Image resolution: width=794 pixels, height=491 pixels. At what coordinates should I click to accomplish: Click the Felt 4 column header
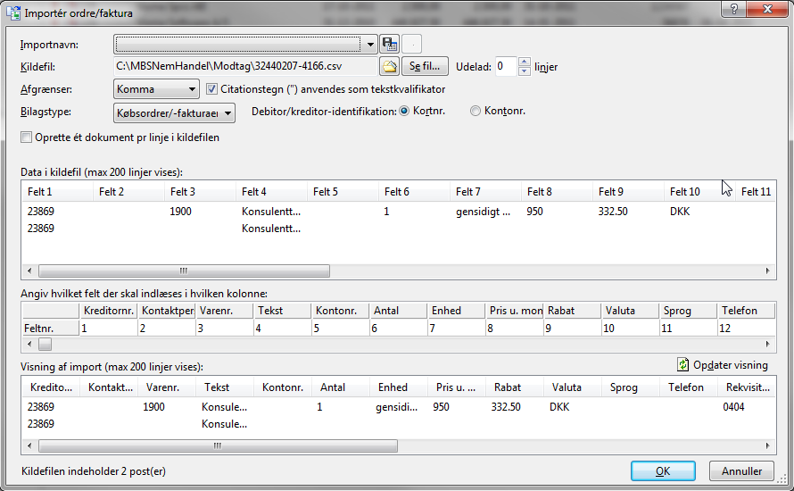(271, 192)
